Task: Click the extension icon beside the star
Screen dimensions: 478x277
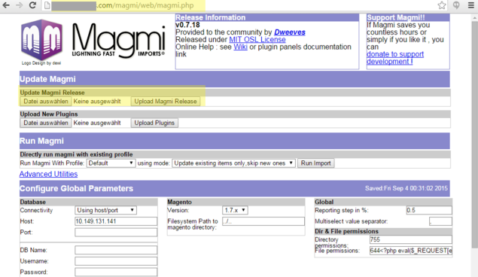Action: 456,5
